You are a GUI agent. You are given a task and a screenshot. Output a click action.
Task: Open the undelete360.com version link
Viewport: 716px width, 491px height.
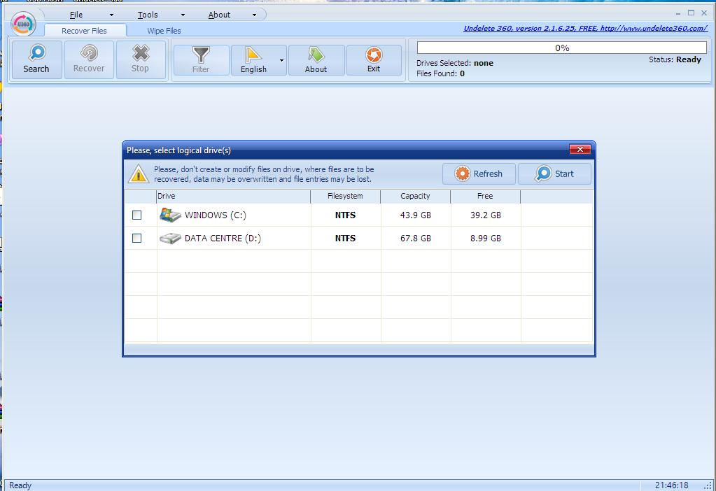[584, 29]
